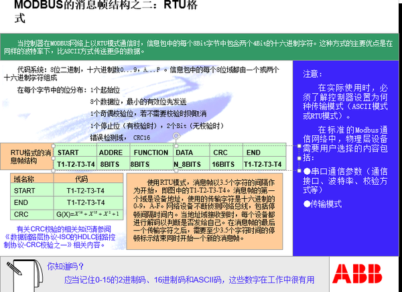Click the '代码' column header
Screen dimensions: 402x292
pos(88,178)
